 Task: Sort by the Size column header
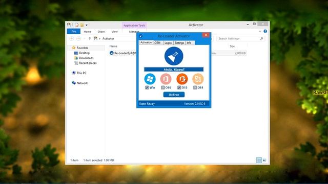tap(232, 46)
